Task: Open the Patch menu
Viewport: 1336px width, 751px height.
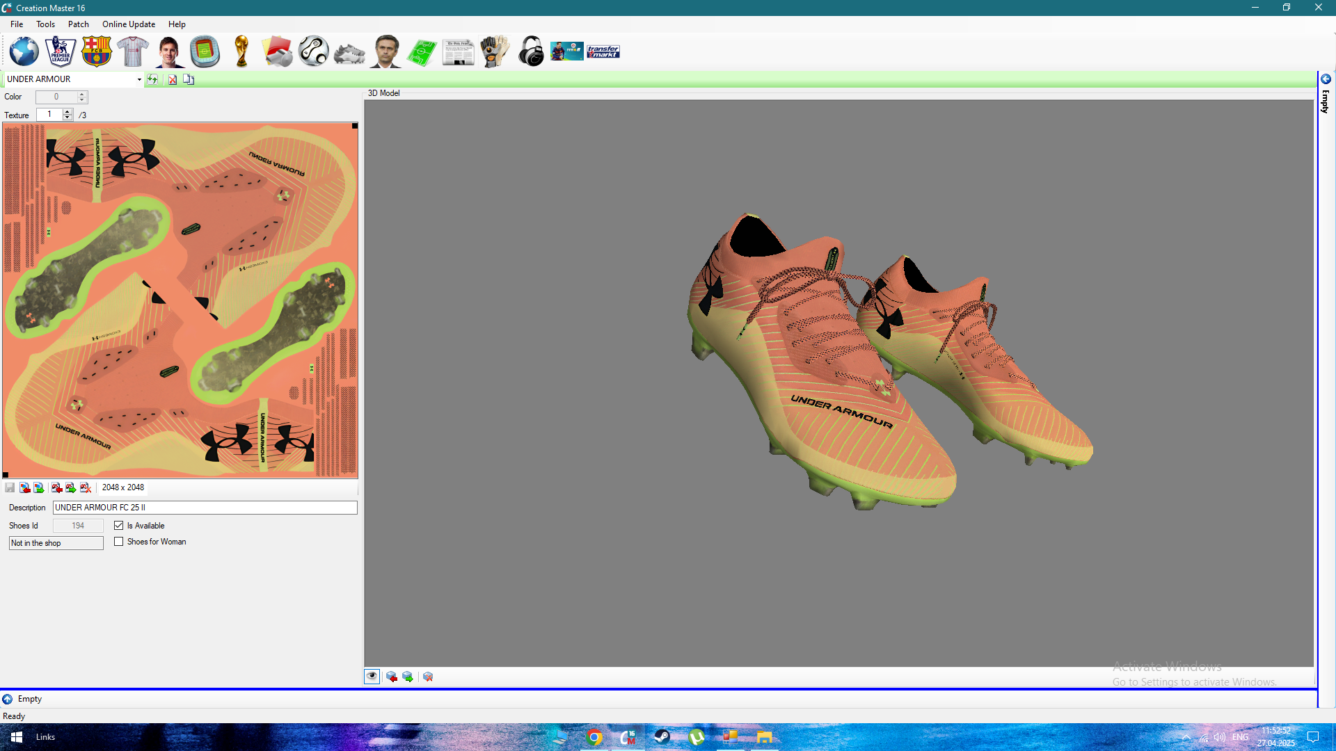Action: click(79, 24)
